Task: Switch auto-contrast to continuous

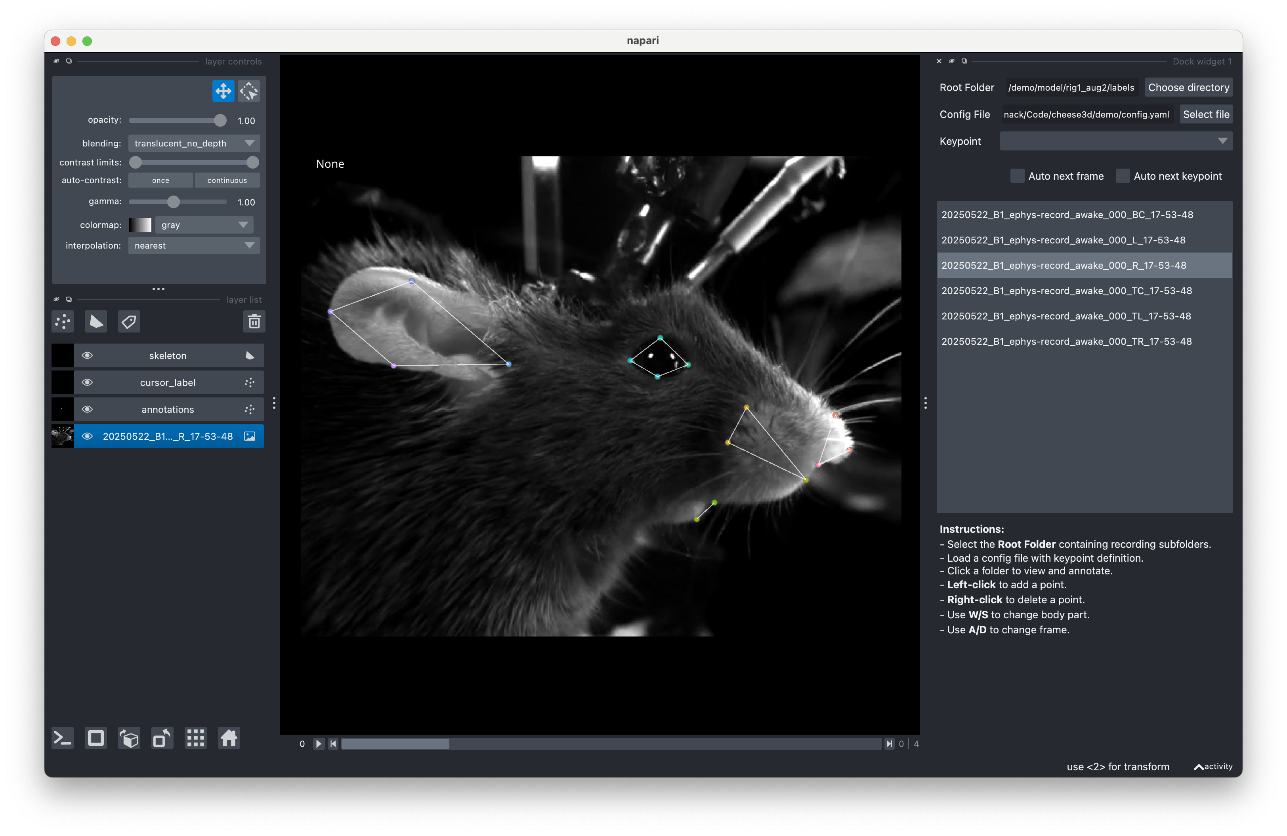Action: click(227, 180)
